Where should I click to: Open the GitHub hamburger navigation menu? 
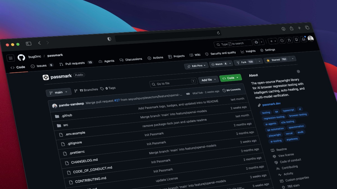click(10, 58)
